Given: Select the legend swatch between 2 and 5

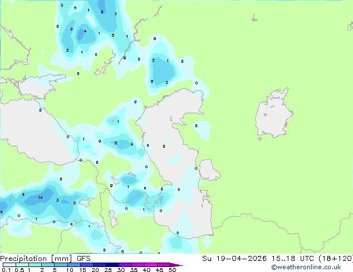Looking at the screenshot, I should 48,265.
